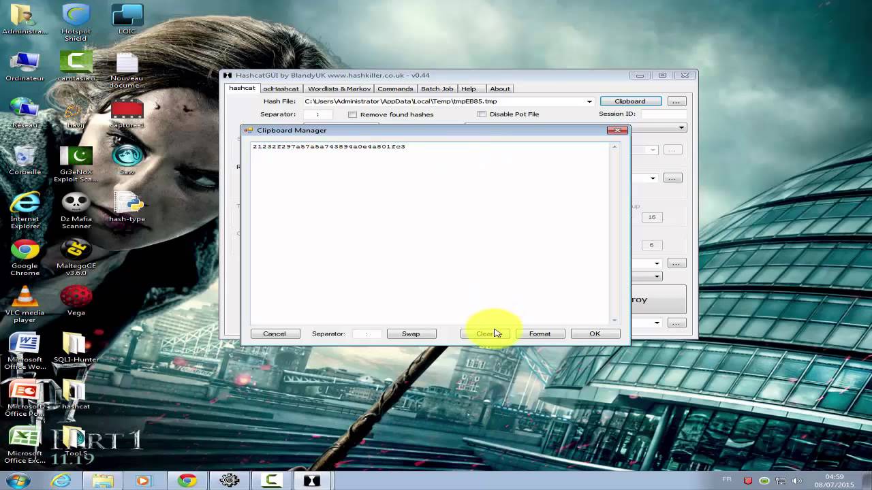Click the Format button
Viewport: 872px width, 490px height.
click(540, 333)
